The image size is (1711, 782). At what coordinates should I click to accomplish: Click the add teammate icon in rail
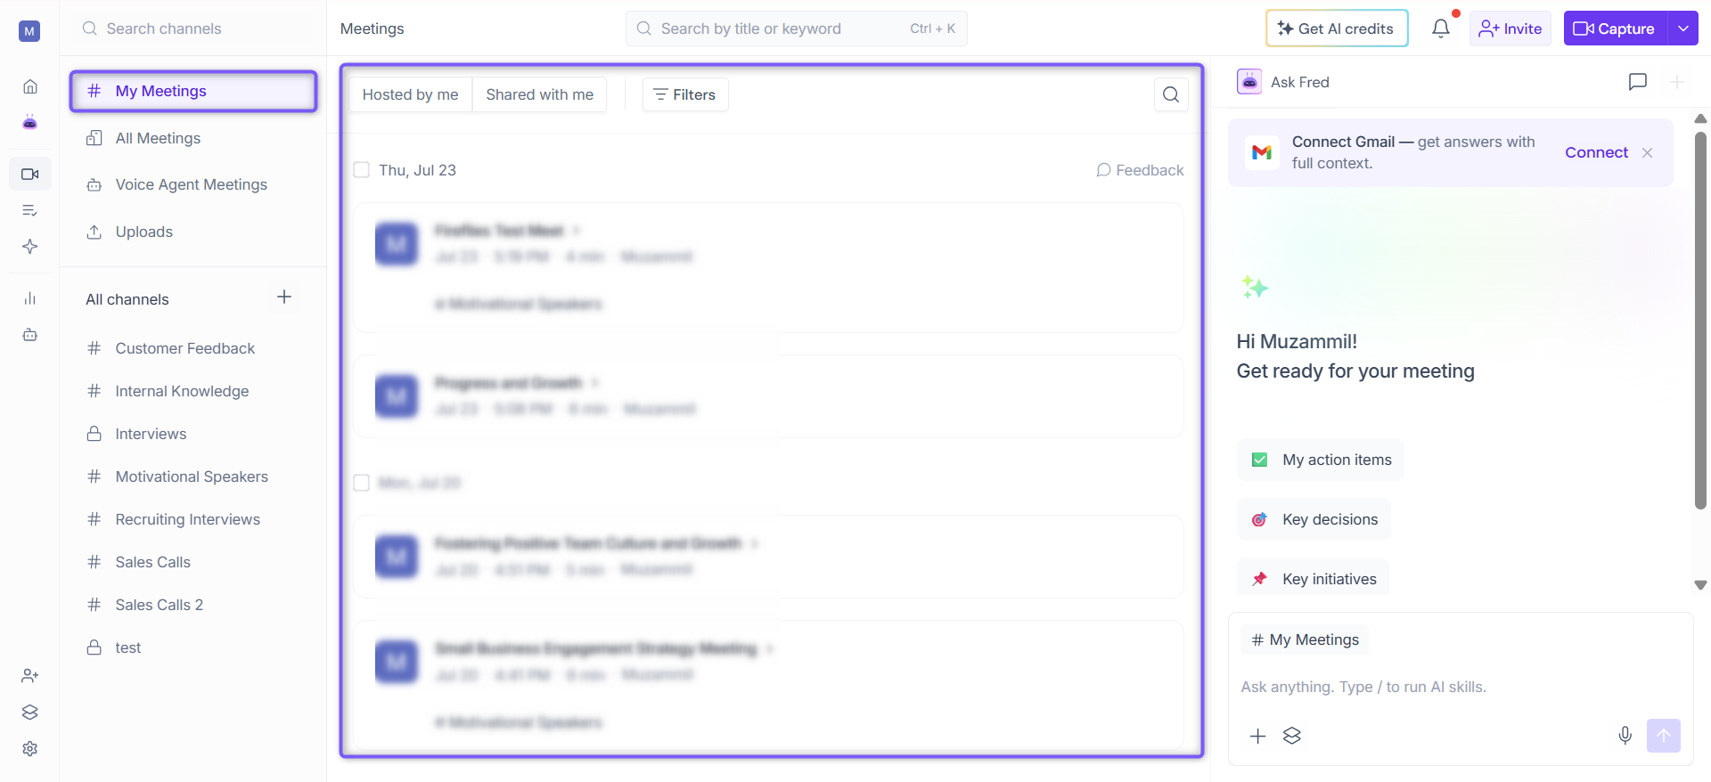coord(29,676)
